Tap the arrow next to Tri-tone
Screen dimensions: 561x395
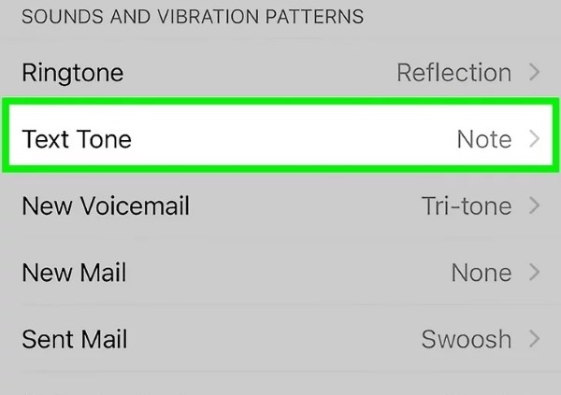(535, 205)
